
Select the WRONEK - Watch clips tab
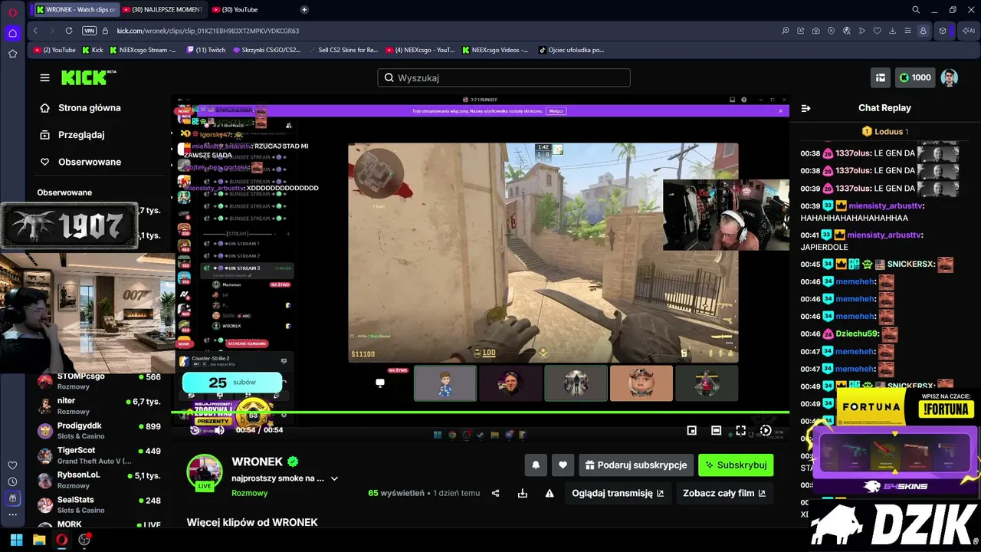tap(75, 9)
